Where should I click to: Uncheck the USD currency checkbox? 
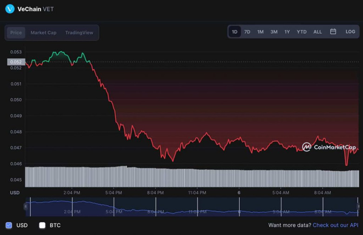(x=9, y=225)
